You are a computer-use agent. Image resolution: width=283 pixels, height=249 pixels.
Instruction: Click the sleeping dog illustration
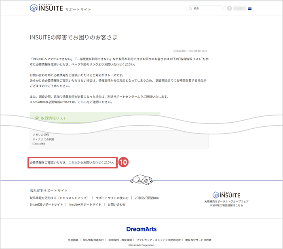click(x=141, y=180)
